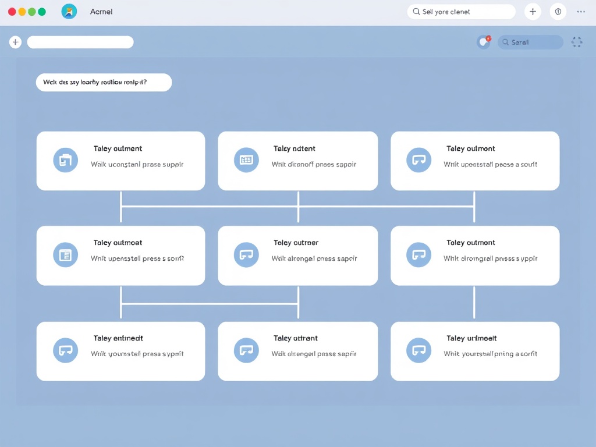Image resolution: width=596 pixels, height=447 pixels.
Task: Click the Acmel app logo in the title bar
Action: 69,12
